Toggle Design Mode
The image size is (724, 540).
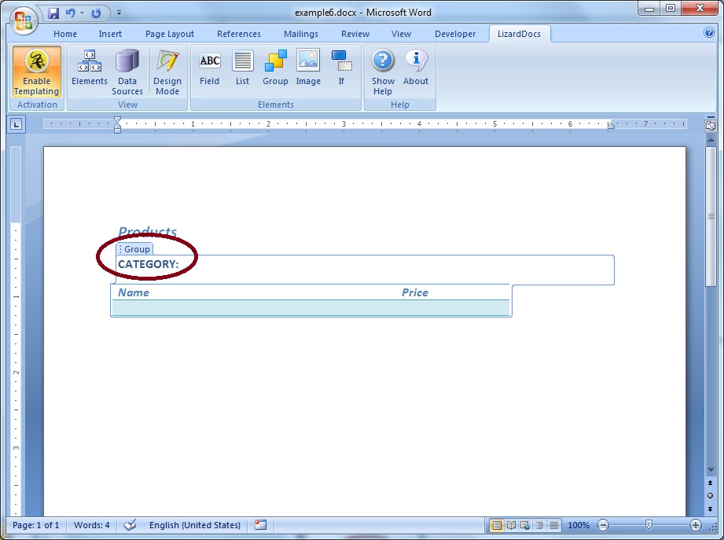[167, 72]
